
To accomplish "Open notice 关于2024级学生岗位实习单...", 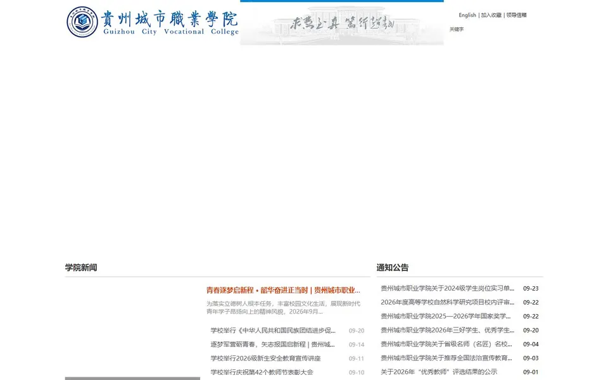I will click(448, 288).
